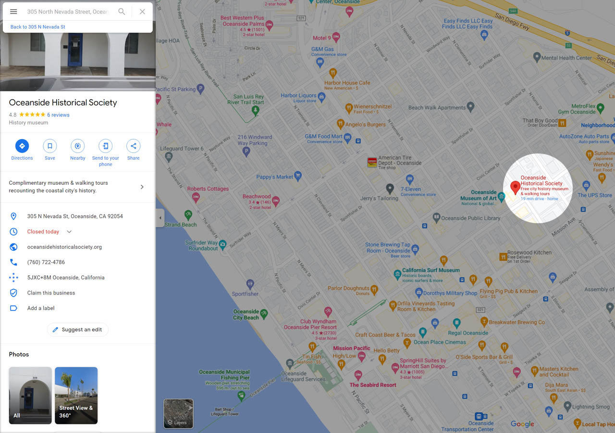Open the 6 reviews link
This screenshot has width=615, height=433.
58,115
